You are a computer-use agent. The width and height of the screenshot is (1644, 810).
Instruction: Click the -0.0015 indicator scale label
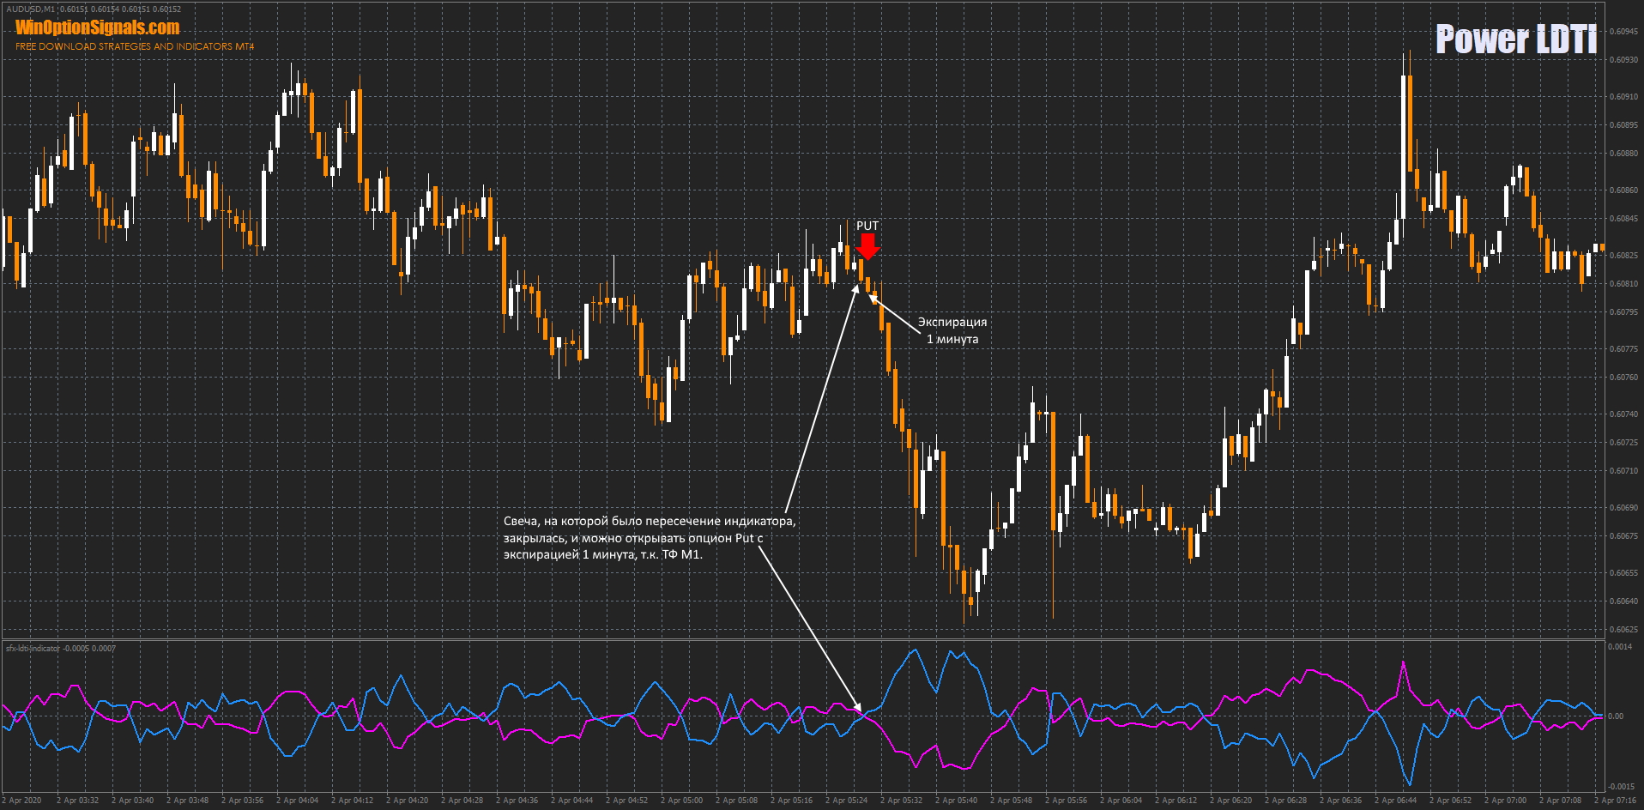click(x=1620, y=786)
